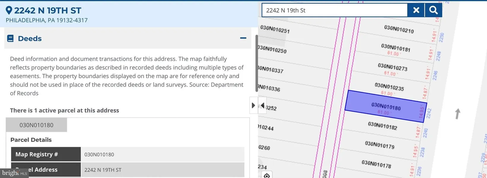Screen dimensions: 487x178
Task: Click the Deeds section heading
Action: coord(30,39)
